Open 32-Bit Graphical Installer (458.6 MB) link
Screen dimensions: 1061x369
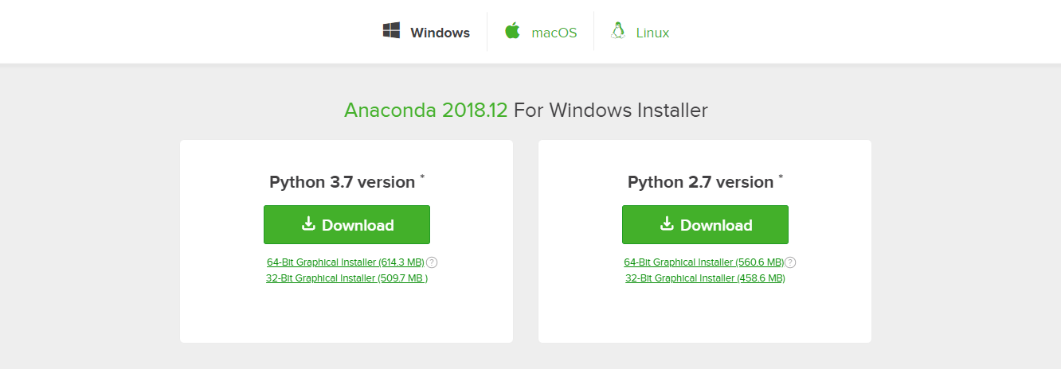[x=705, y=278]
